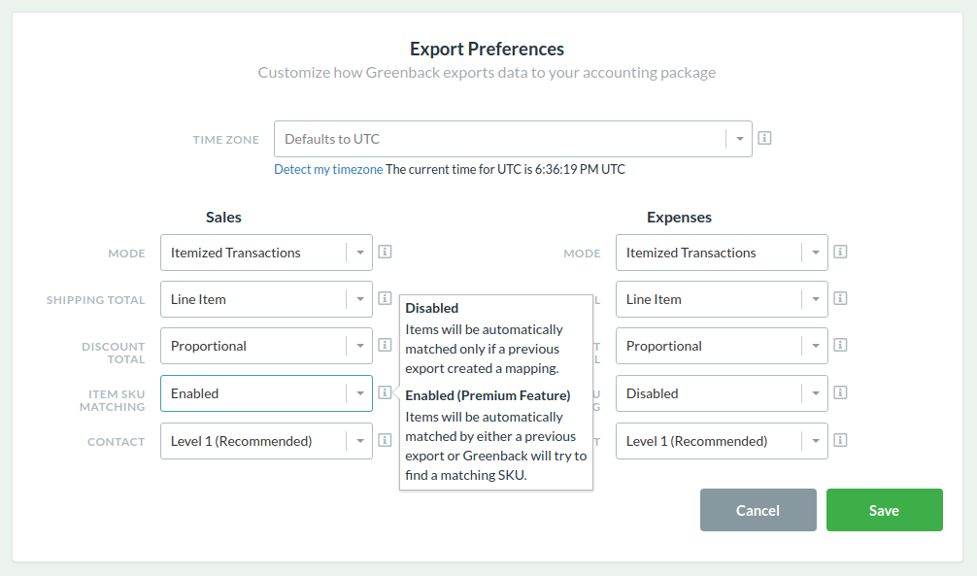Show info for Sales Shipping Total

click(385, 298)
